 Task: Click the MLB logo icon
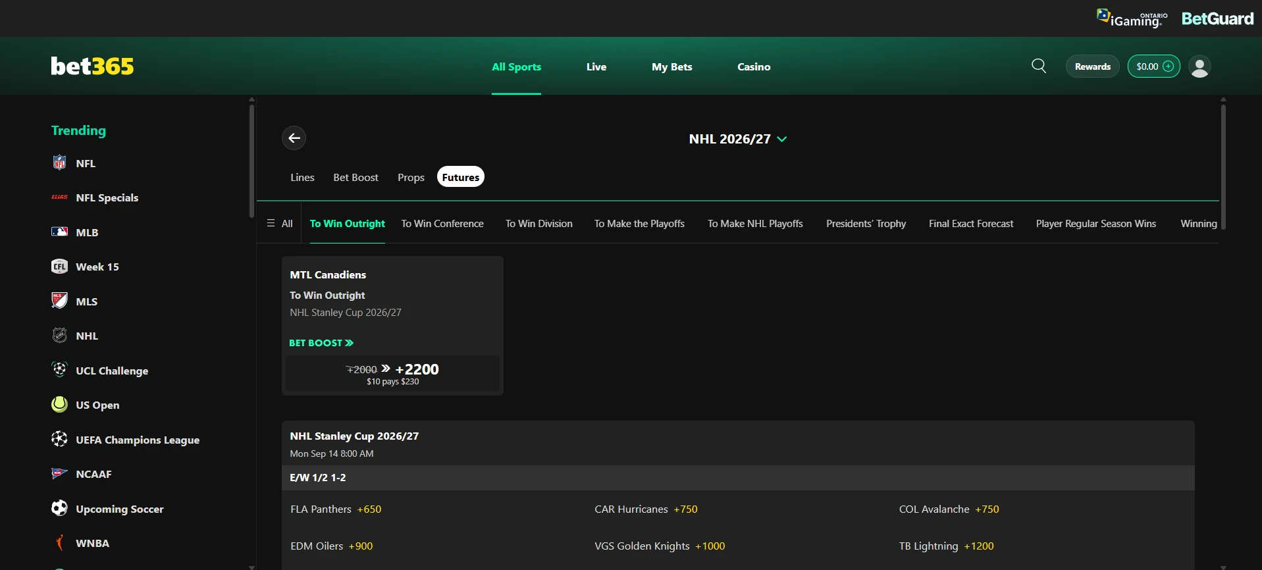[59, 232]
